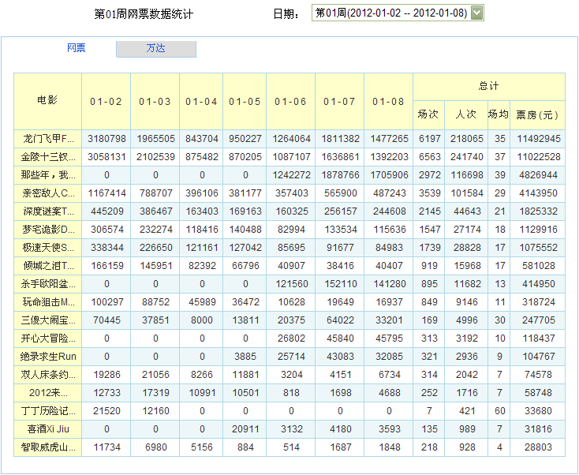Select the movie row 双人床条约...
Image resolution: width=579 pixels, height=475 pixels.
pos(289,375)
